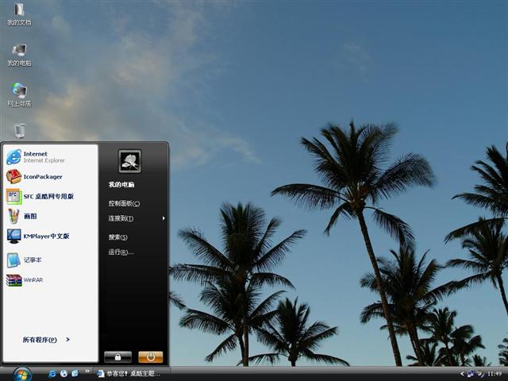Screen dimensions: 508x381
Task: Open 画图 (Paint) from the Start menu
Action: point(21,216)
